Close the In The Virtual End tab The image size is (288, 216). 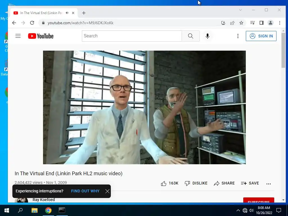73,13
